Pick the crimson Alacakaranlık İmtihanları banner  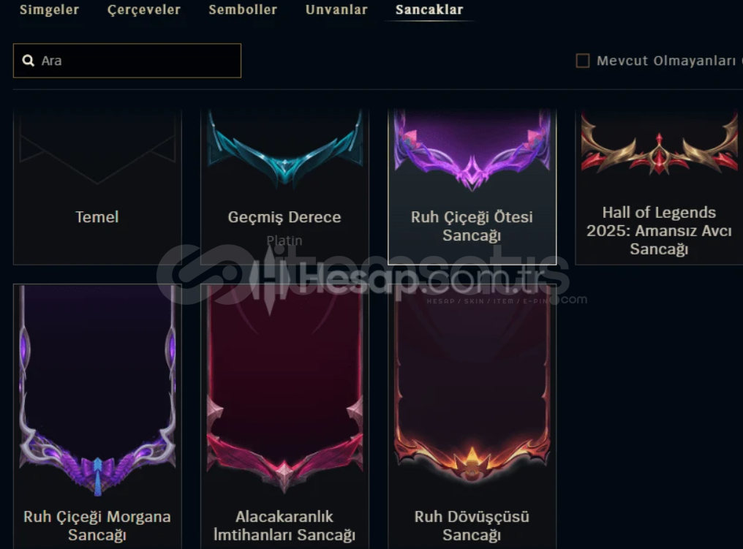284,417
